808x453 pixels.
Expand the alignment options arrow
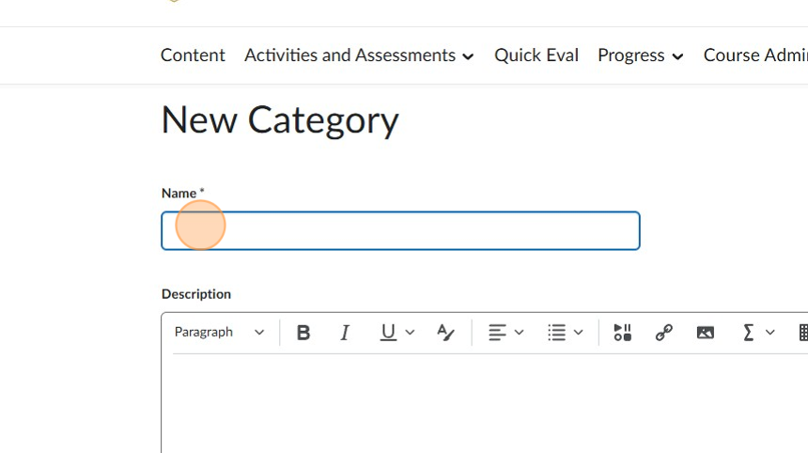519,333
